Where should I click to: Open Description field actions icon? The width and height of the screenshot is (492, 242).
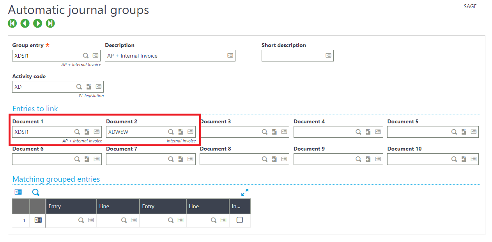[230, 56]
